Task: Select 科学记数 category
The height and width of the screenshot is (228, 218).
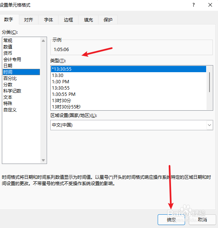Action: tap(21, 91)
